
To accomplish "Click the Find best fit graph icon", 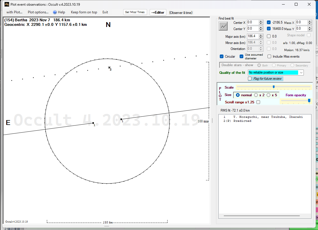I will pos(223,26).
